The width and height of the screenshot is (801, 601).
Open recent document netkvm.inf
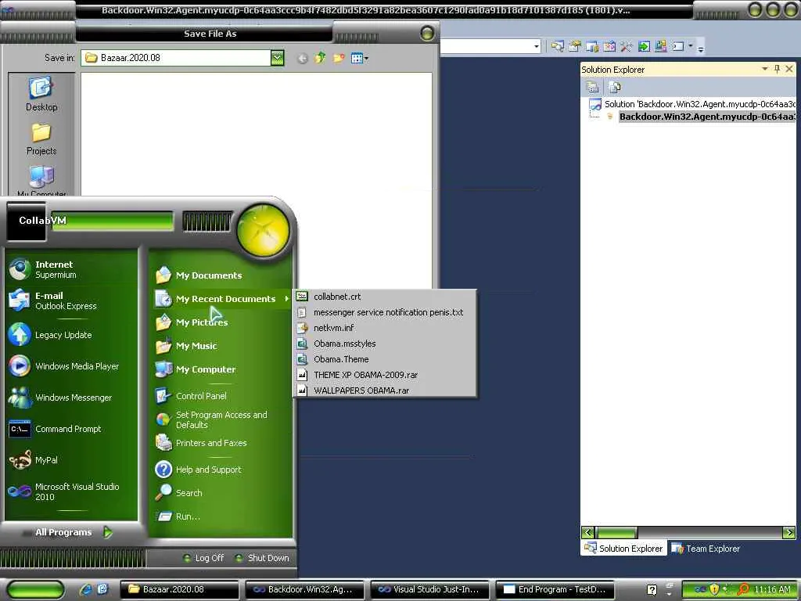[386, 328]
